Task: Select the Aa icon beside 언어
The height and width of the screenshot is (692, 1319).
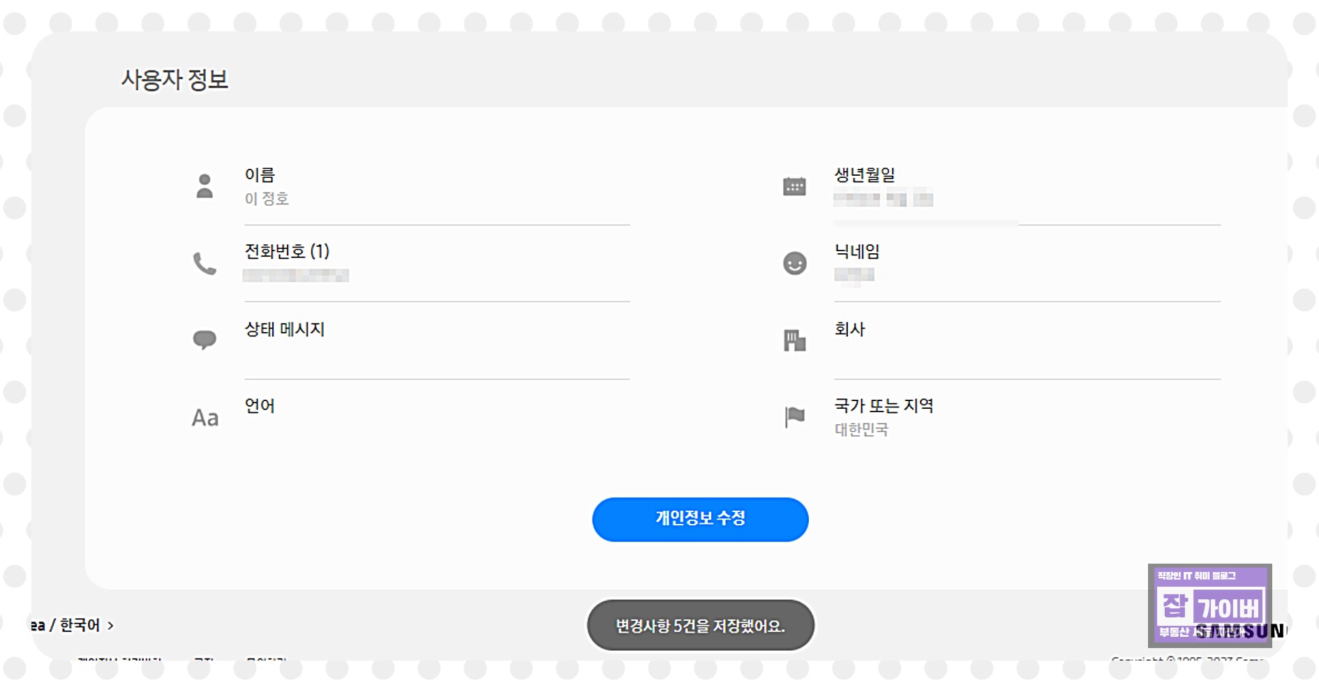Action: point(203,417)
